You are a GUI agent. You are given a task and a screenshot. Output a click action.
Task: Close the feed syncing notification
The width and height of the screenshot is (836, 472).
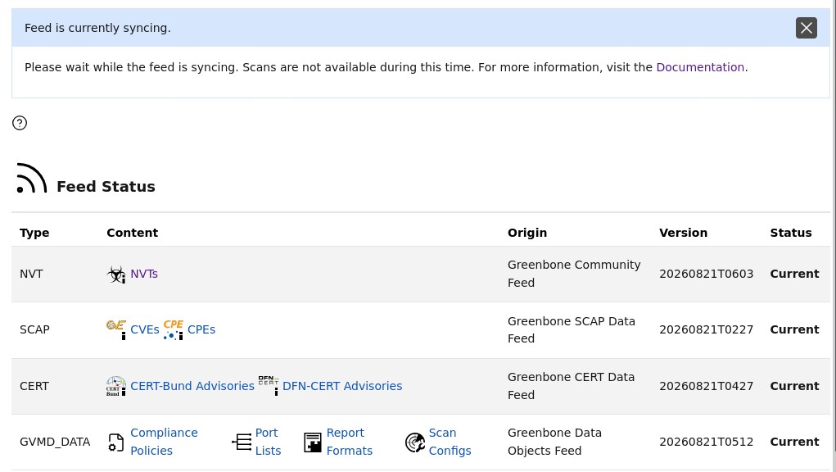[x=807, y=28]
